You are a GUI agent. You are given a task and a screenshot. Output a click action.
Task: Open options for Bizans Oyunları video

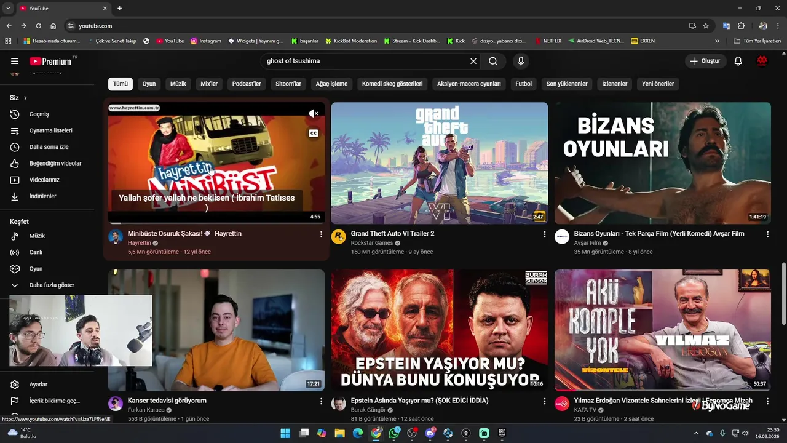(767, 234)
